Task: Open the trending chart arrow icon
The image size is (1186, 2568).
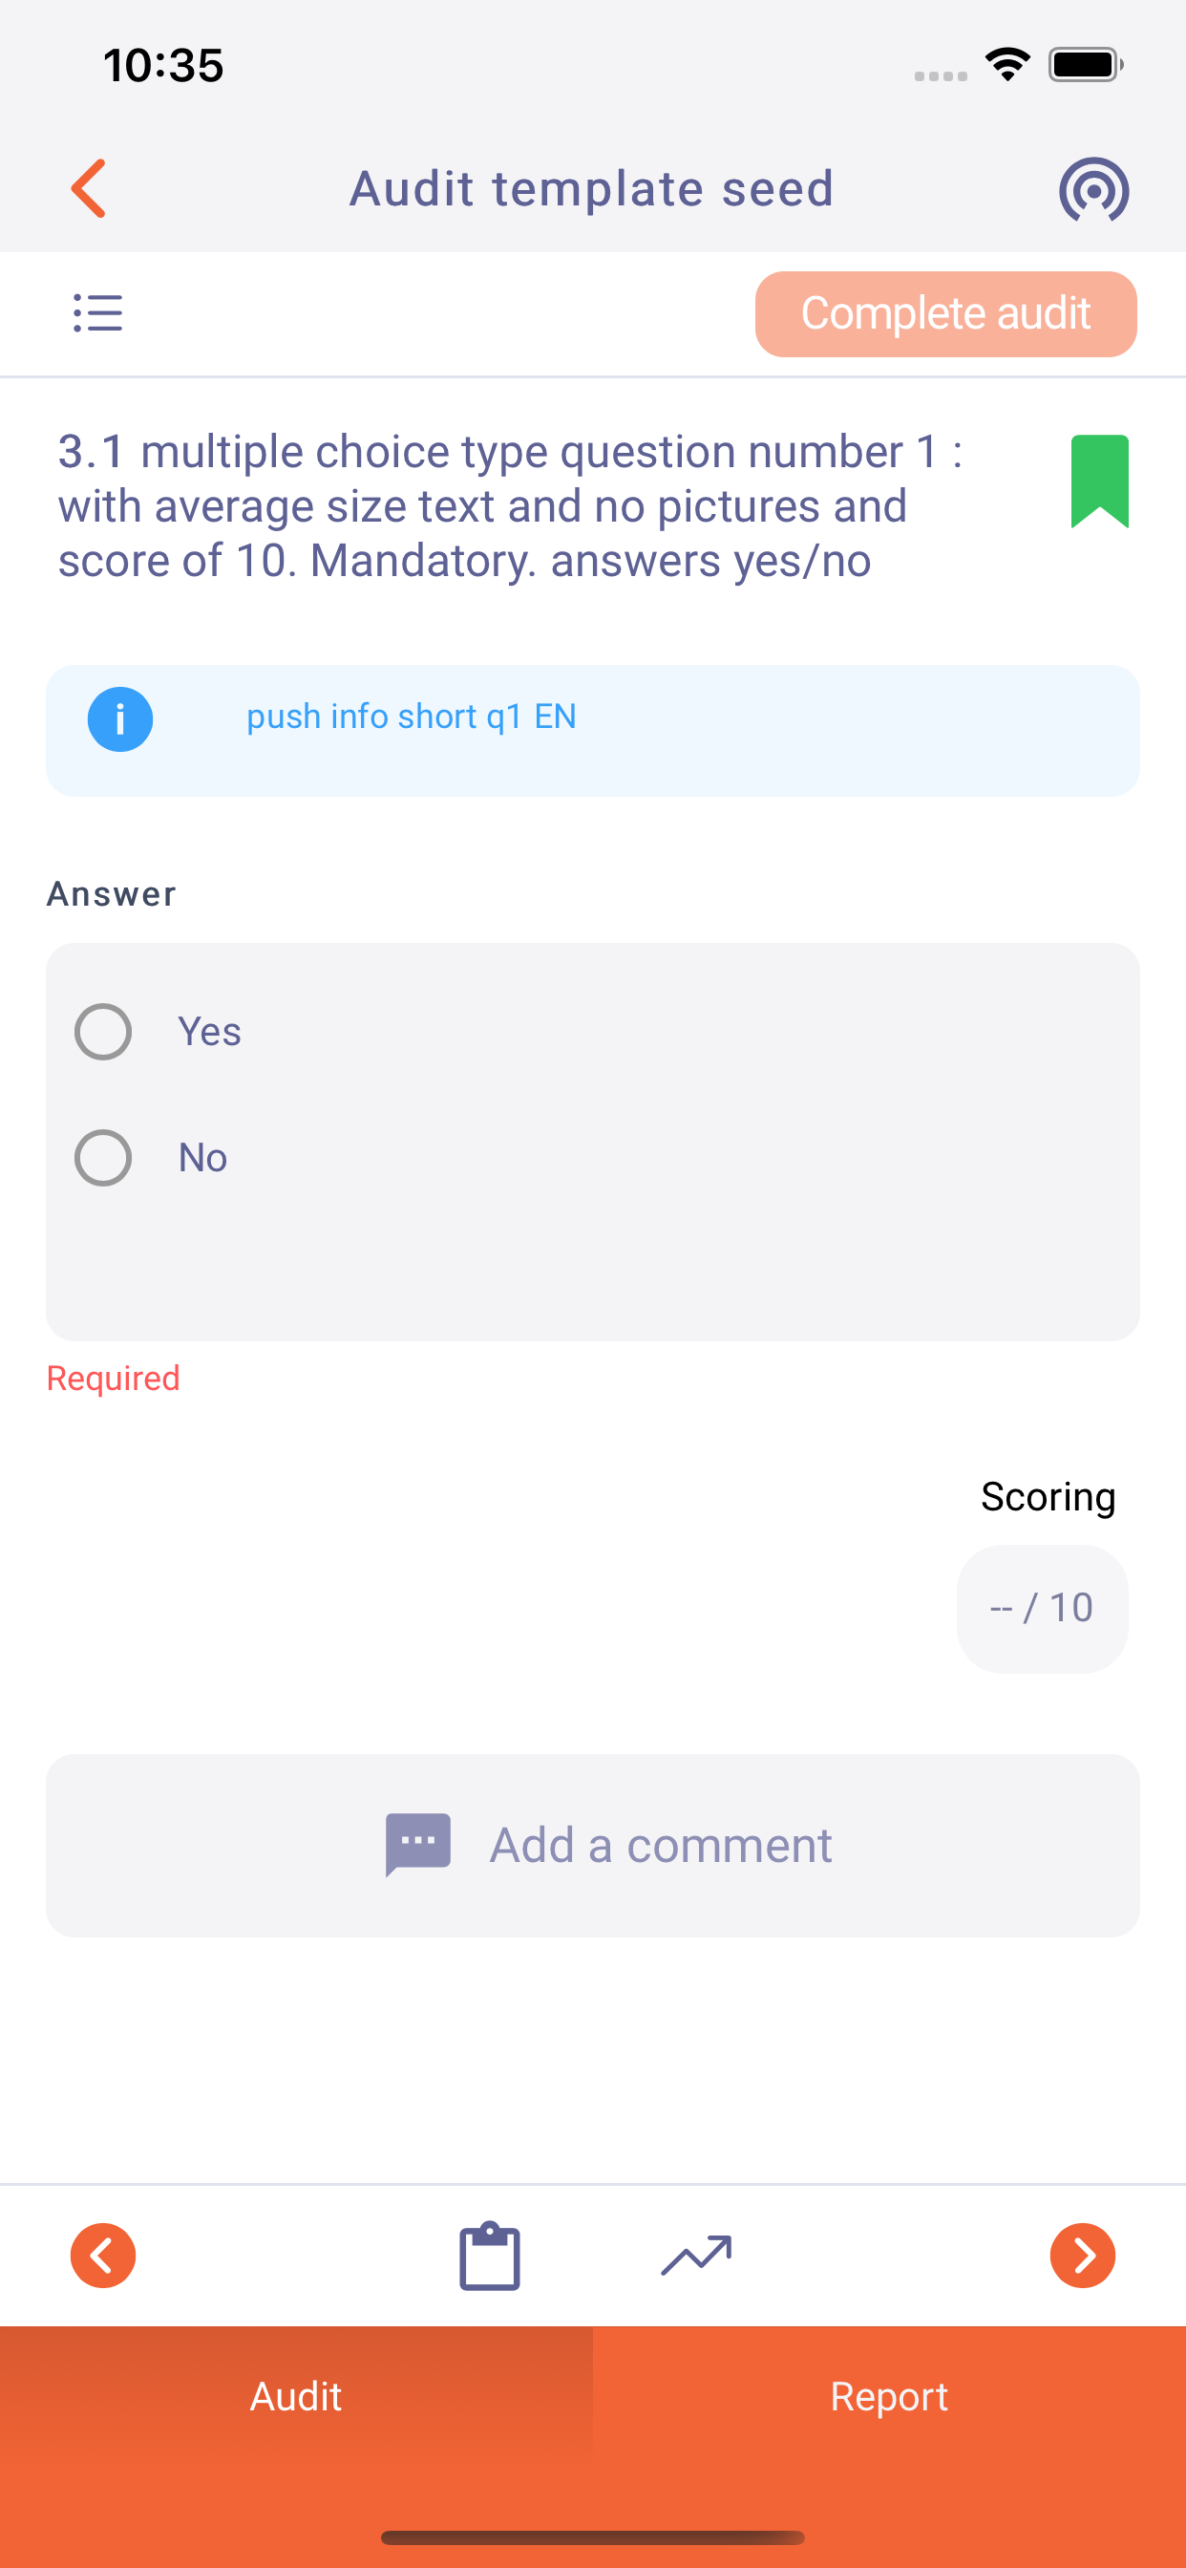Action: (x=696, y=2256)
